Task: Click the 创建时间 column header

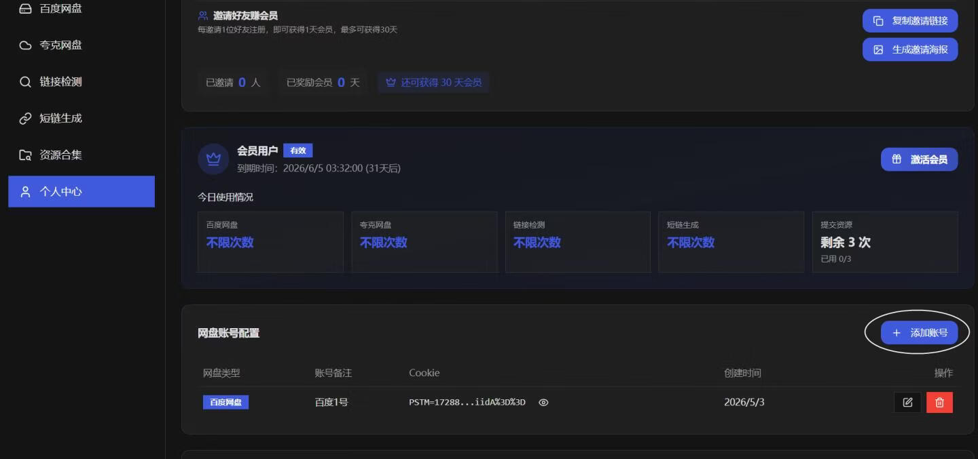Action: point(743,373)
